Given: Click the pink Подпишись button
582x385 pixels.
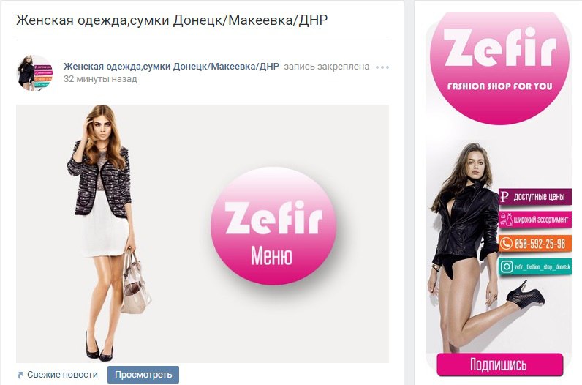Looking at the screenshot, I should pyautogui.click(x=499, y=365).
